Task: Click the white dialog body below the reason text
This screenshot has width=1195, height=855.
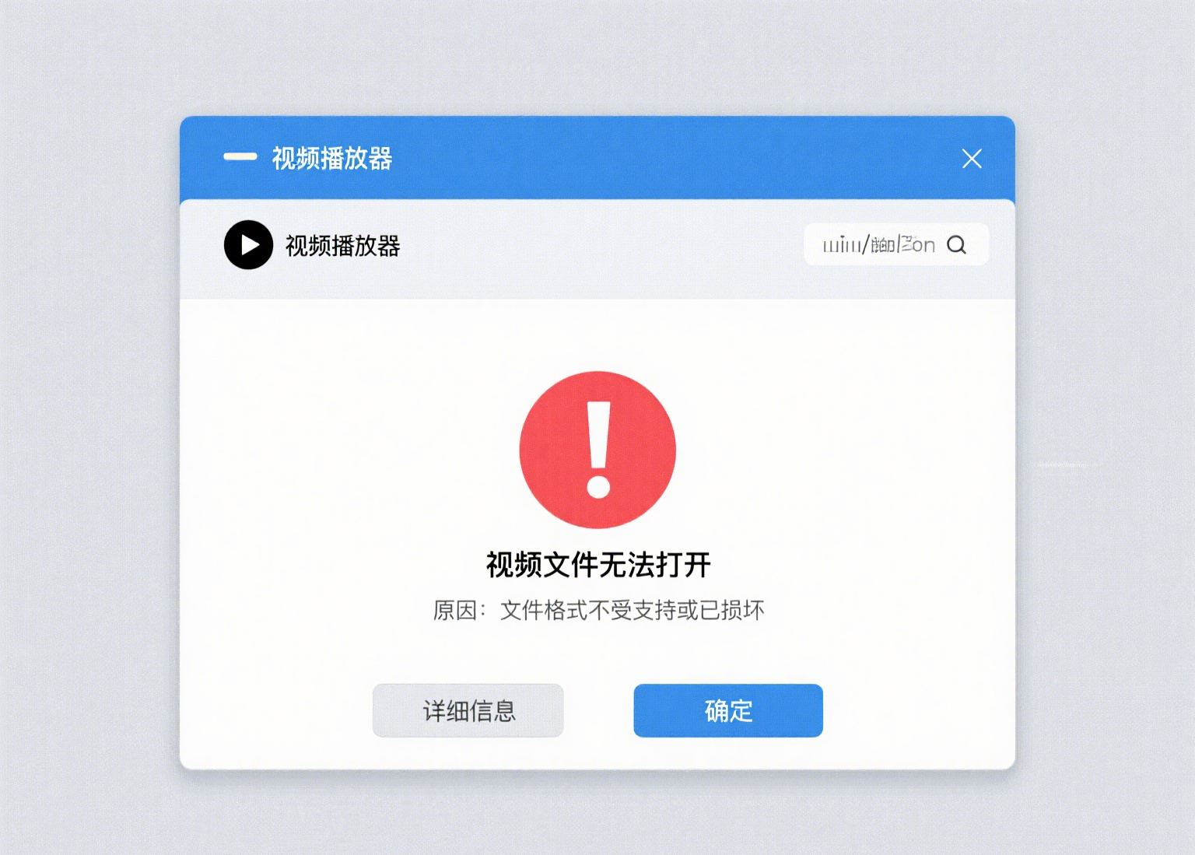Action: (597, 654)
